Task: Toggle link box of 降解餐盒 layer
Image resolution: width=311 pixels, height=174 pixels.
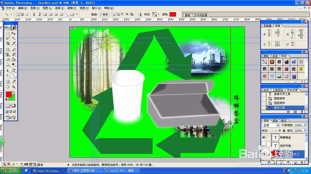Action: (269, 137)
